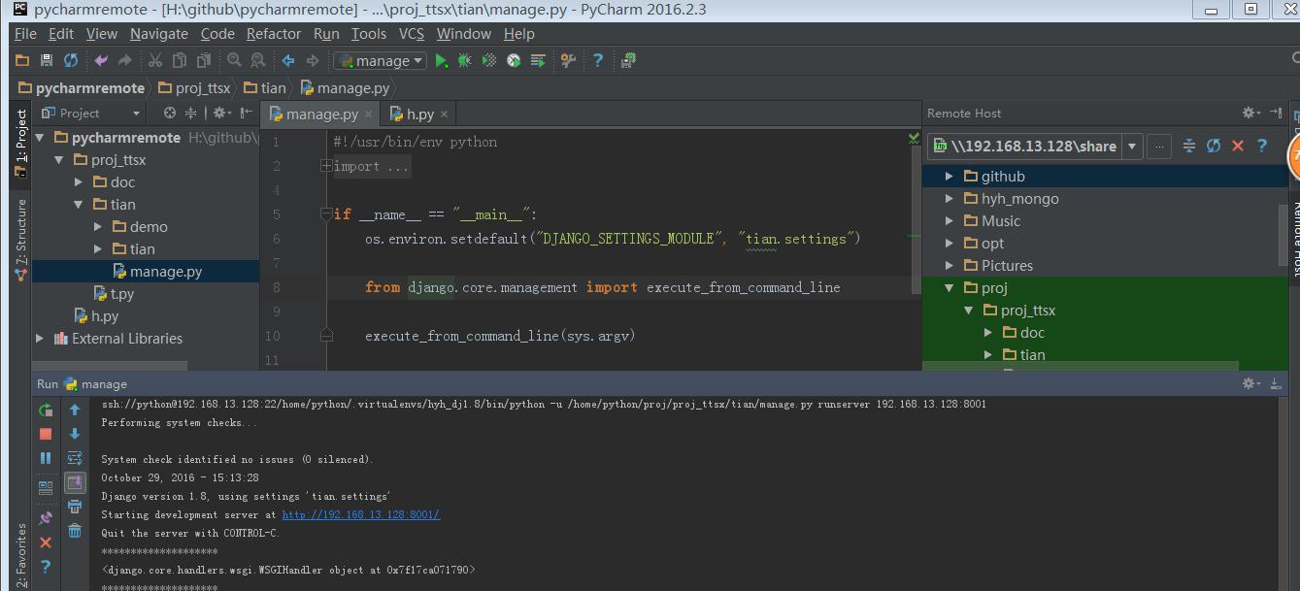Click the Paste clipboard icon
Screen dimensions: 1300x591
click(204, 60)
